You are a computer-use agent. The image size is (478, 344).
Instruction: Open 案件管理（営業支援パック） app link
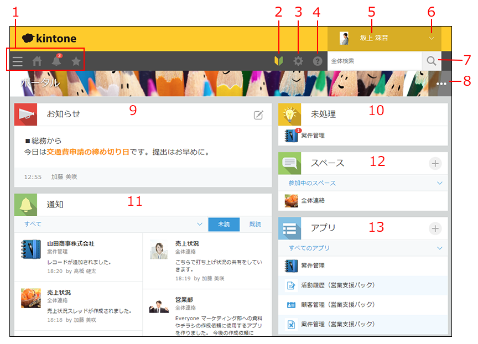click(x=338, y=324)
